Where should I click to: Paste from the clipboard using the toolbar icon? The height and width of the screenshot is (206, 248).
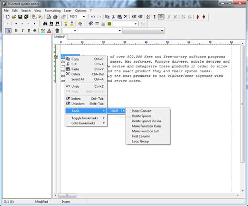pyautogui.click(x=120, y=17)
